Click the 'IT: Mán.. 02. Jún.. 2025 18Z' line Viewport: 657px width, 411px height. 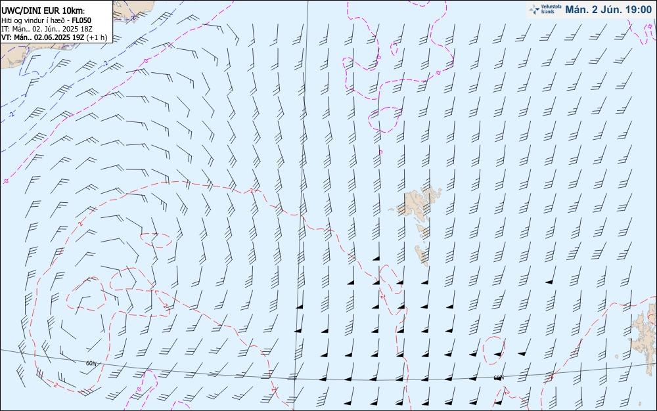47,29
